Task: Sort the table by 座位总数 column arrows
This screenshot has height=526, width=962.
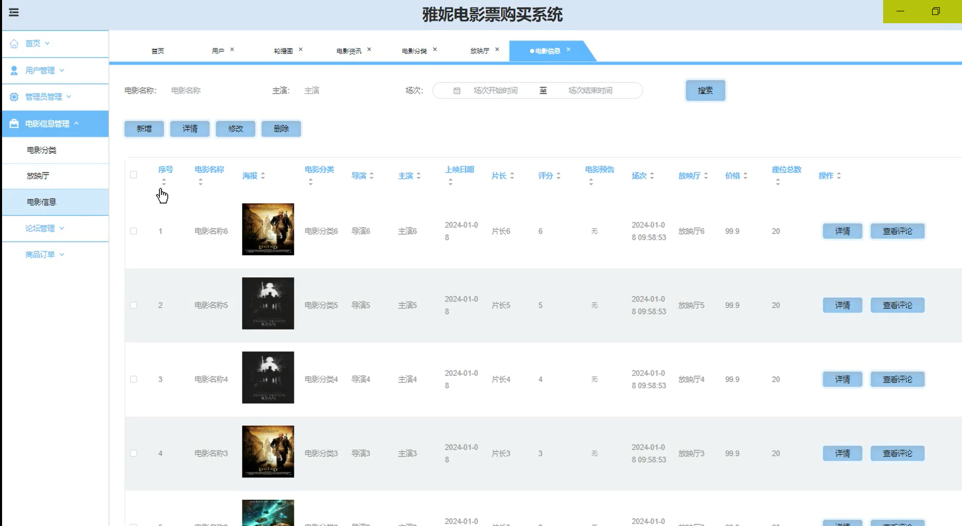Action: (x=778, y=182)
